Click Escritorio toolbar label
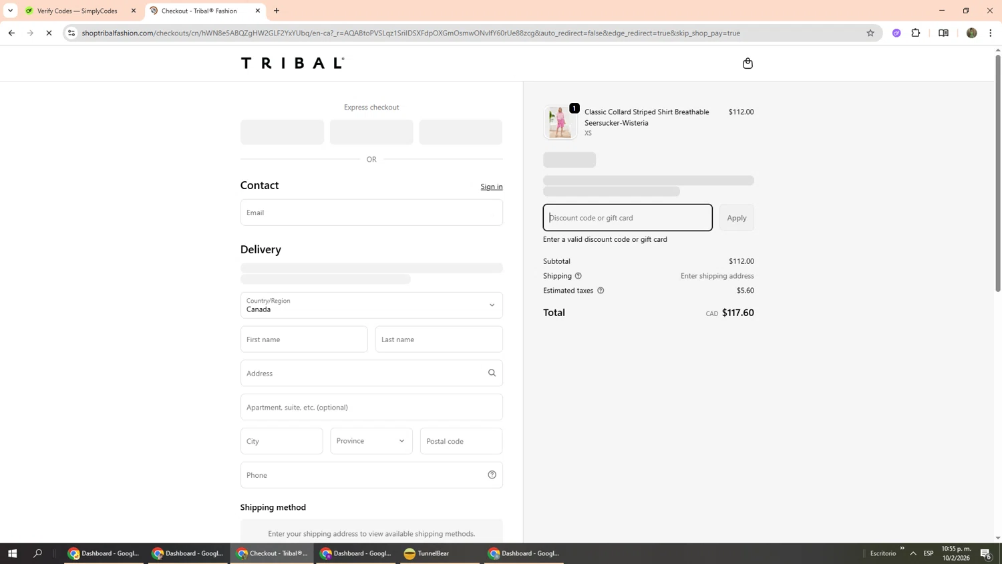This screenshot has width=1002, height=564. 883,553
